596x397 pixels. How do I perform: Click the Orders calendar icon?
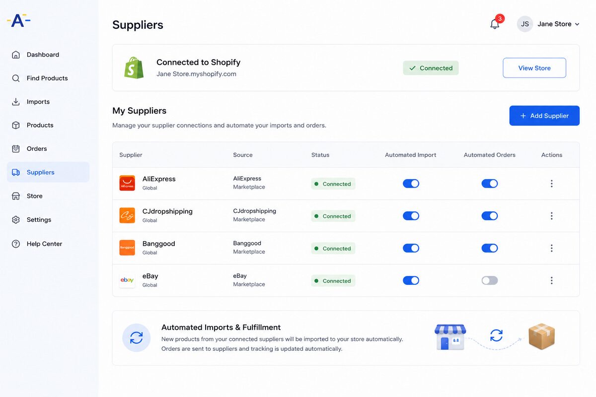(16, 148)
